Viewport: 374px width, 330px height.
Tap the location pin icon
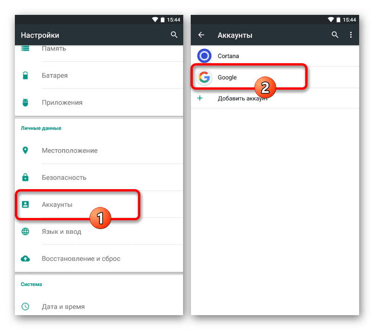(x=25, y=150)
